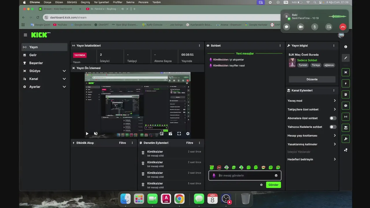This screenshot has width=370, height=208.
Task: Open Filtre in Etkinlik Akışı panel
Action: (x=122, y=143)
